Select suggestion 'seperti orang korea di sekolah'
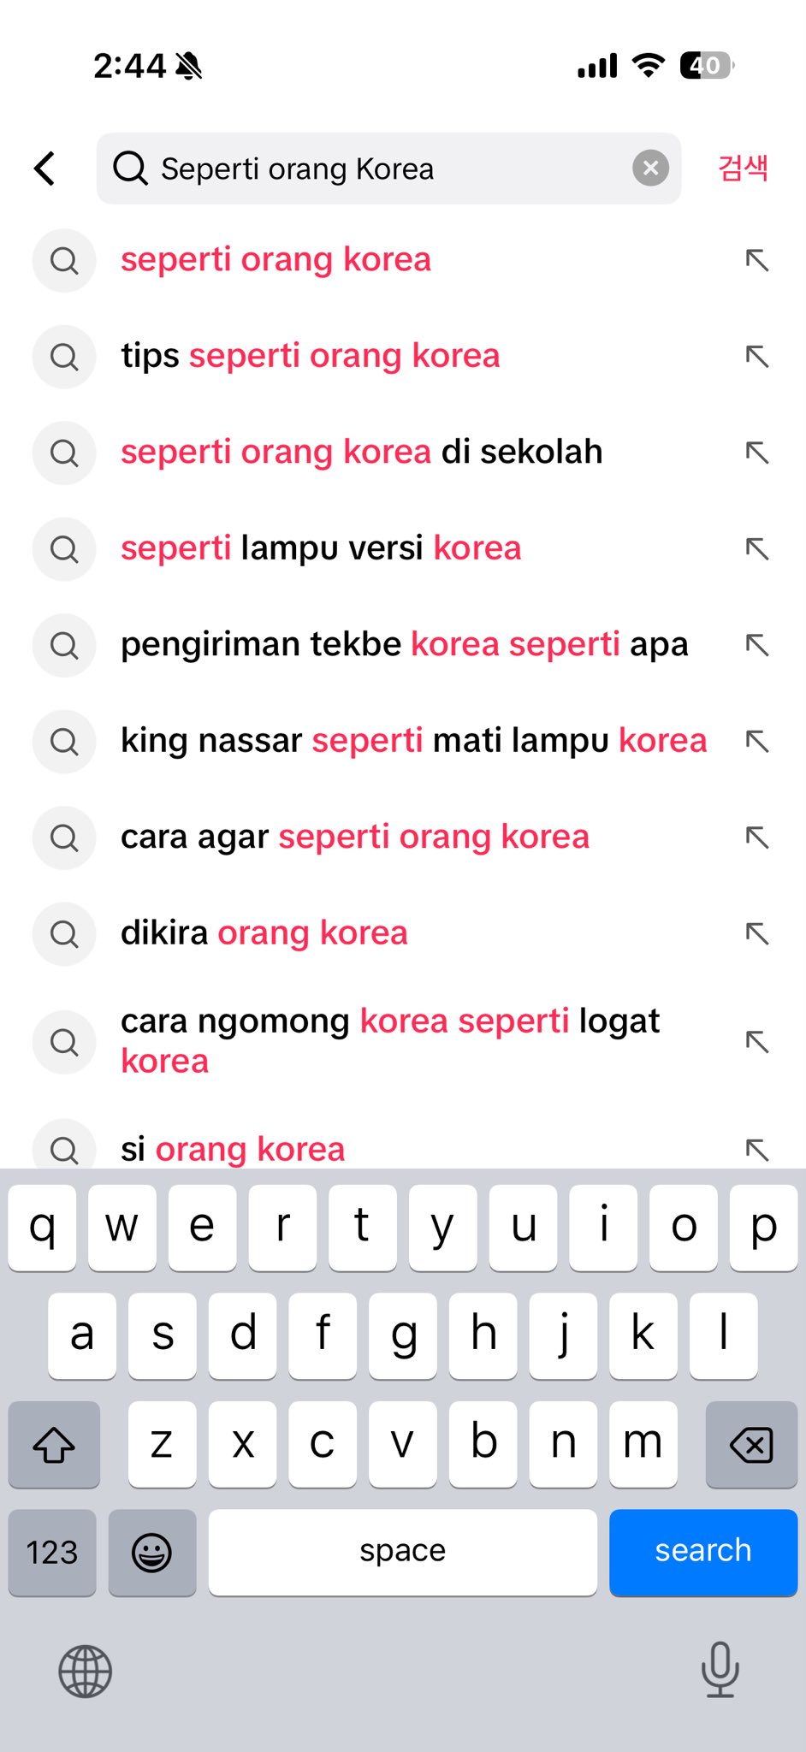 coord(361,452)
